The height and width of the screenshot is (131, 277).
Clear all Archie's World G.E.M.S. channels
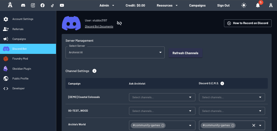[254, 125]
